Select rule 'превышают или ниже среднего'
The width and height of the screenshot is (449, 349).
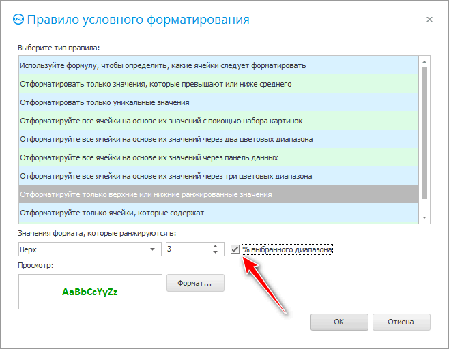click(218, 84)
